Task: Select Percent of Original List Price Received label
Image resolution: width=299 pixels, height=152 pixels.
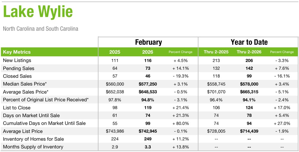Action: [46, 100]
